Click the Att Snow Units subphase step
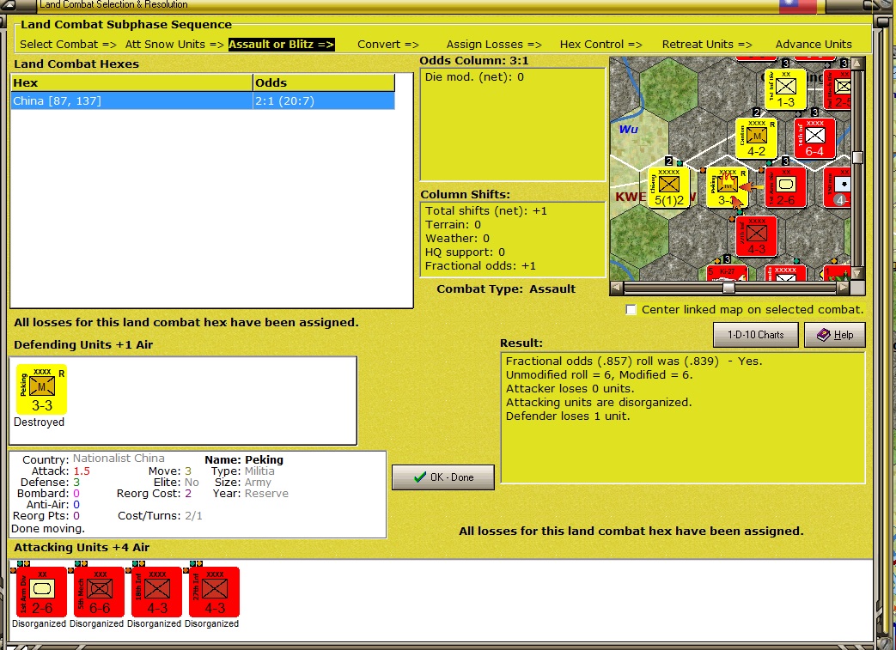896x650 pixels. (x=174, y=44)
